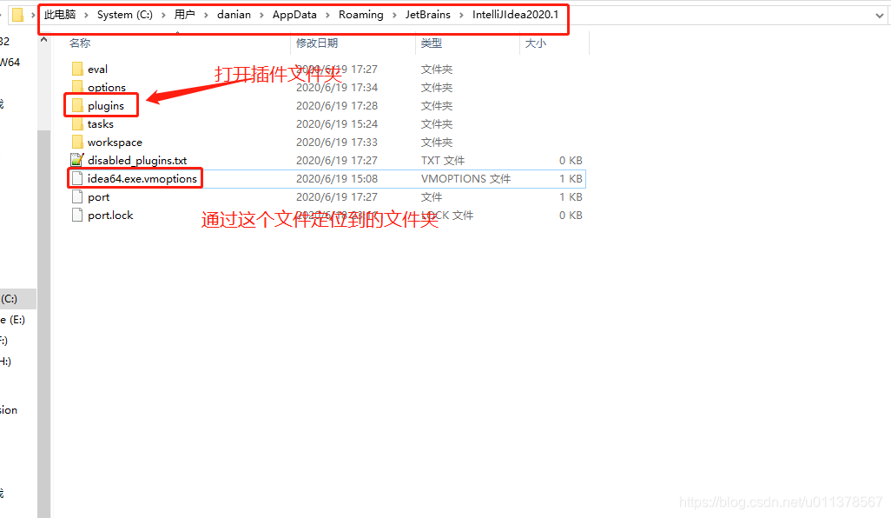Expand chevron after danian in breadcrumb
Viewport: 891px width, 518px height.
261,15
